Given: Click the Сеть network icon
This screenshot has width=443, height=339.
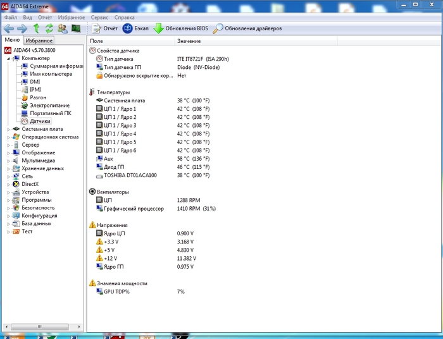Looking at the screenshot, I should click(x=16, y=176).
